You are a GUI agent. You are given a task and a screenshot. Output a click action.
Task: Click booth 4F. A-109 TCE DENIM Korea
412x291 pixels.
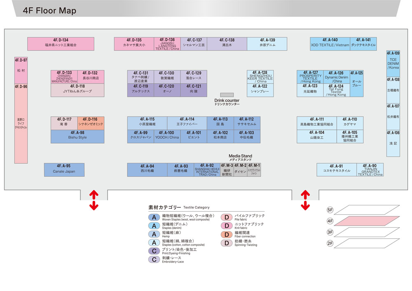tap(393, 64)
